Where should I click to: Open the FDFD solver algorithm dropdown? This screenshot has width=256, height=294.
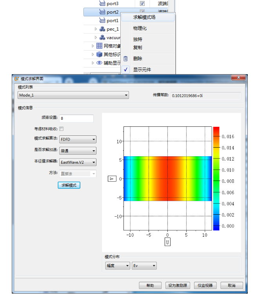[x=78, y=139]
